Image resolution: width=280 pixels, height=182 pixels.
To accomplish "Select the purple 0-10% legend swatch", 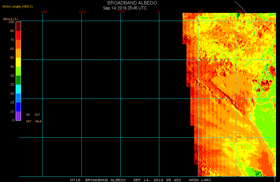I will point(18,116).
